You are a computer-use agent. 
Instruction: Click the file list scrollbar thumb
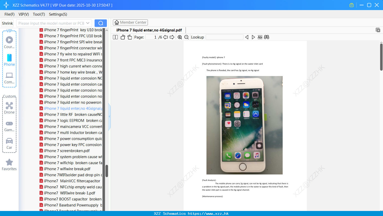107,171
